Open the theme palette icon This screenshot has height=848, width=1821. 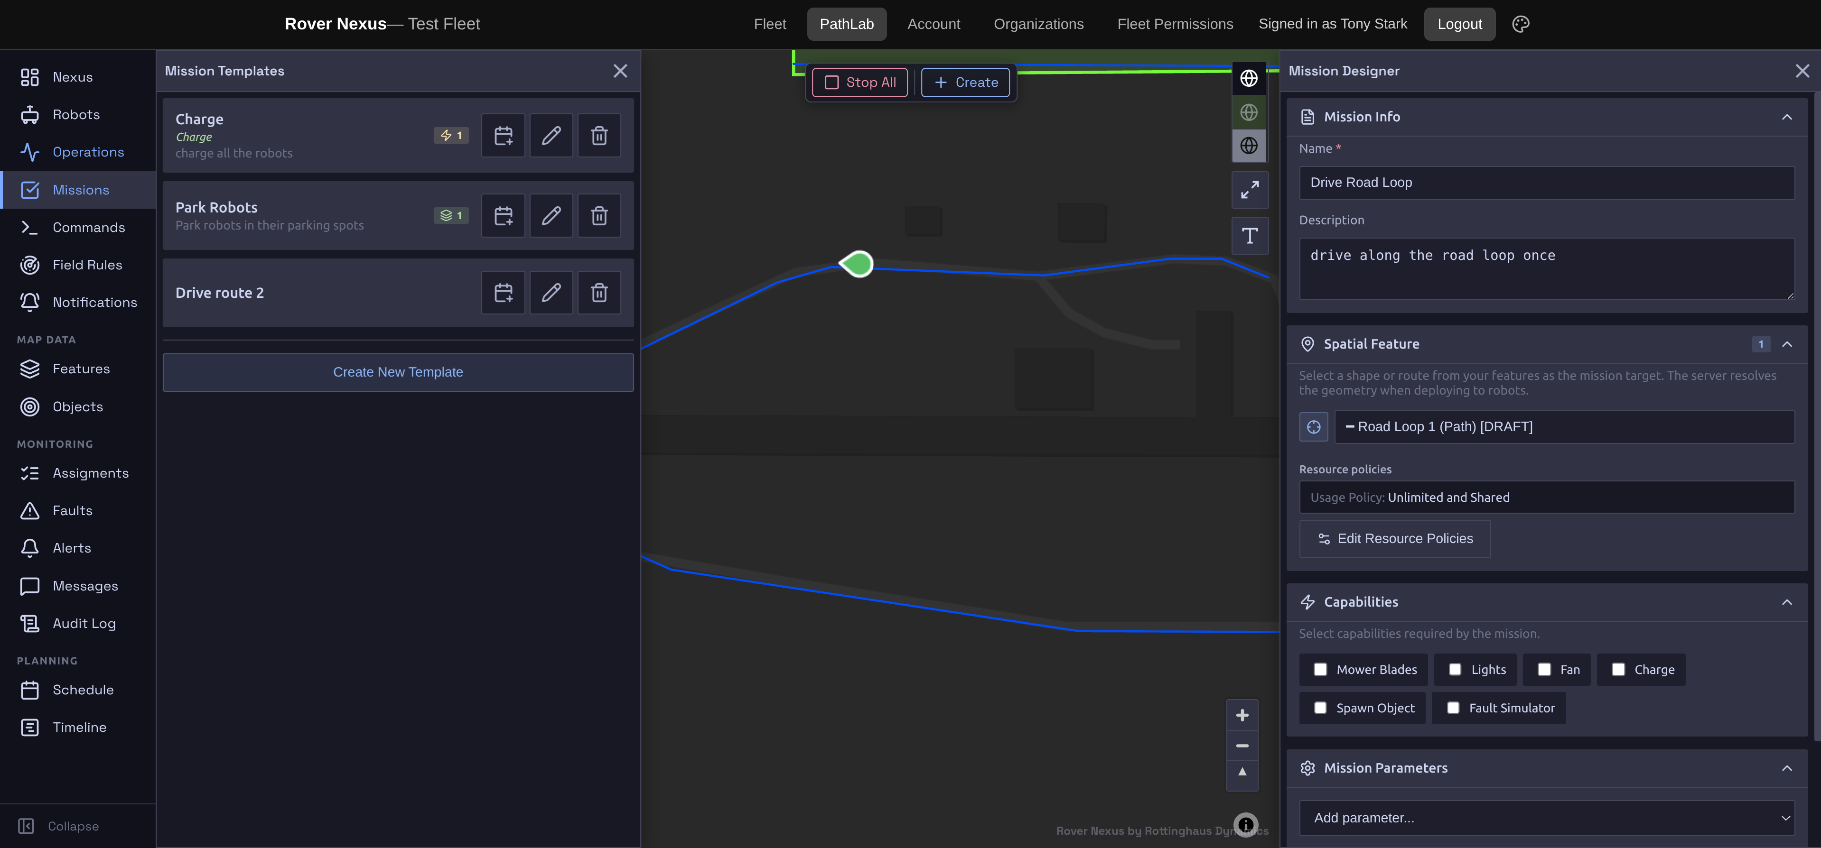click(x=1521, y=24)
